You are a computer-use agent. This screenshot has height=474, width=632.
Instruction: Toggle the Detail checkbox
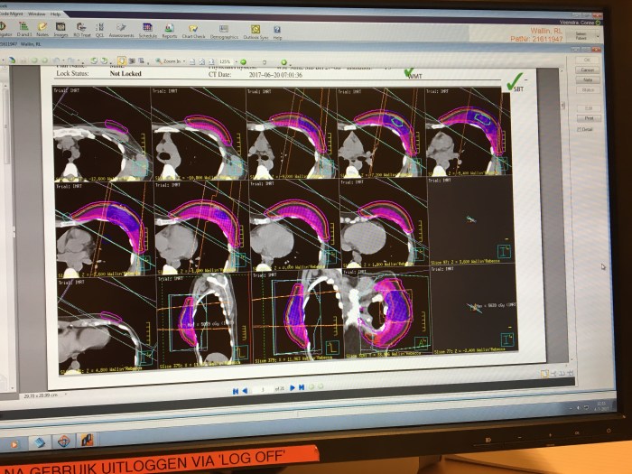click(x=579, y=129)
